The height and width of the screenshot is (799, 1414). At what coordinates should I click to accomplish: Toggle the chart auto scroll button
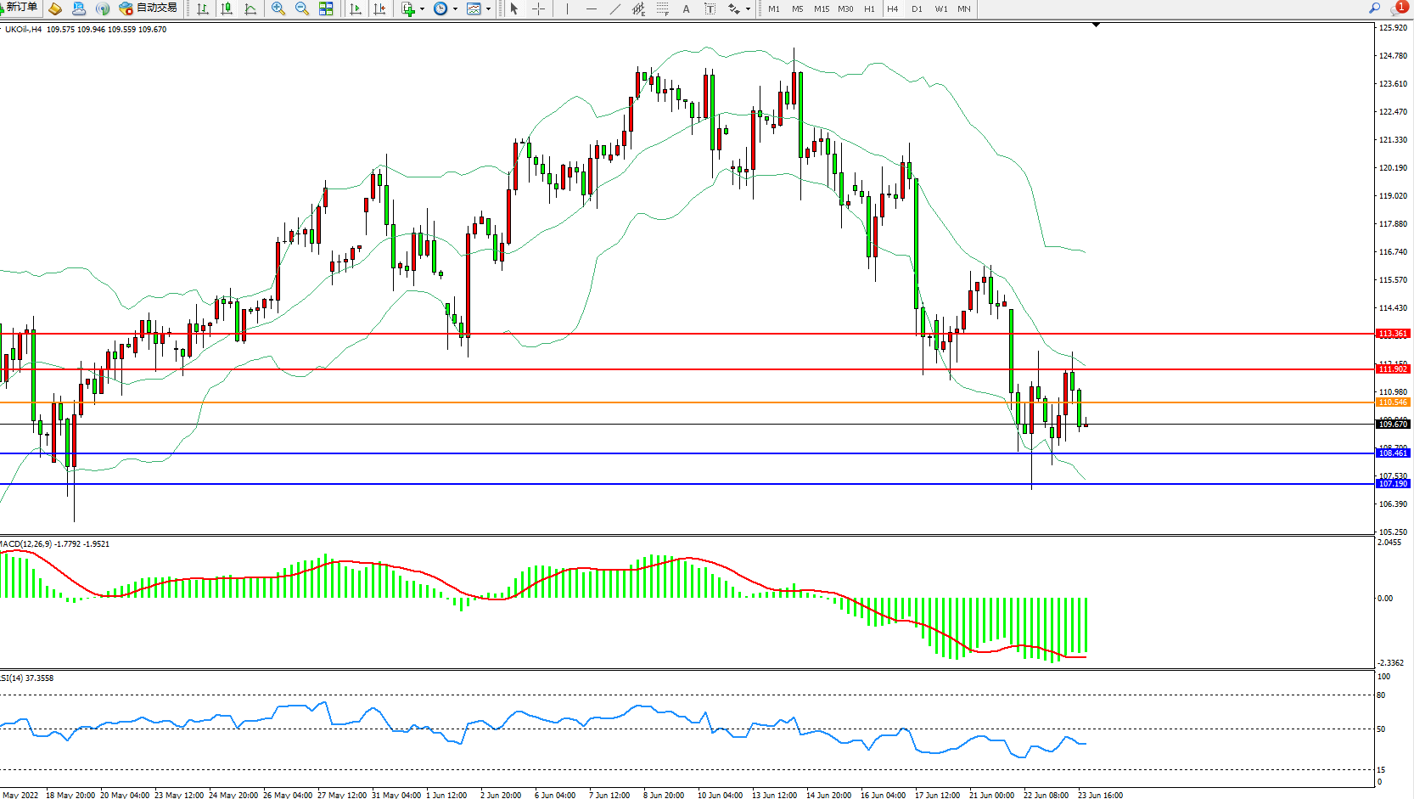tap(356, 8)
